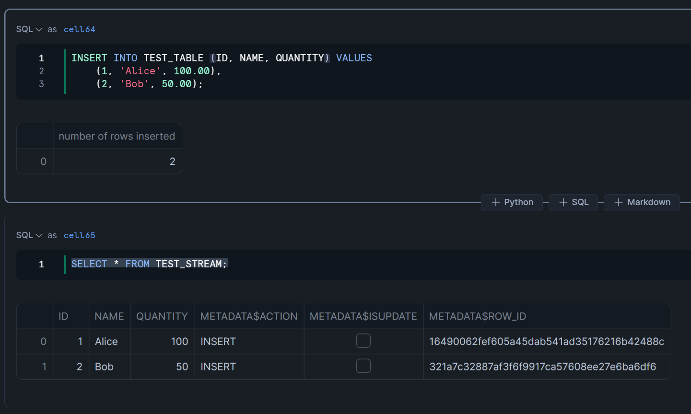The height and width of the screenshot is (414, 691).
Task: Click row ID starting with 16490062fef
Action: (547, 342)
